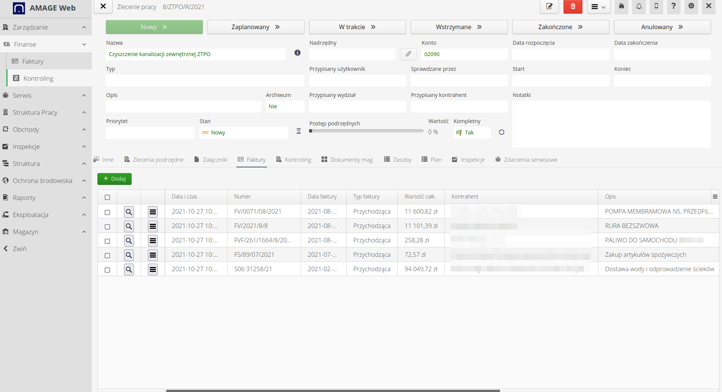Screen dimensions: 722x392
Task: Refresh the Kompletny status with circular arrows icon
Action: 501,132
